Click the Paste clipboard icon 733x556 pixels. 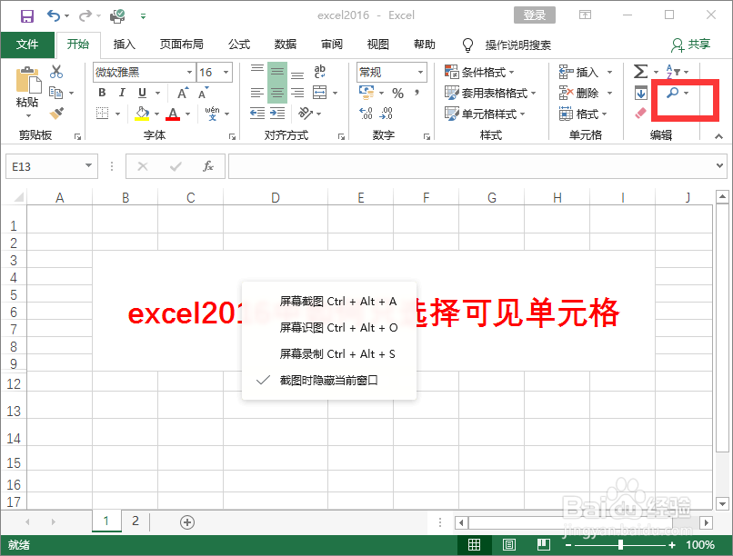[28, 80]
